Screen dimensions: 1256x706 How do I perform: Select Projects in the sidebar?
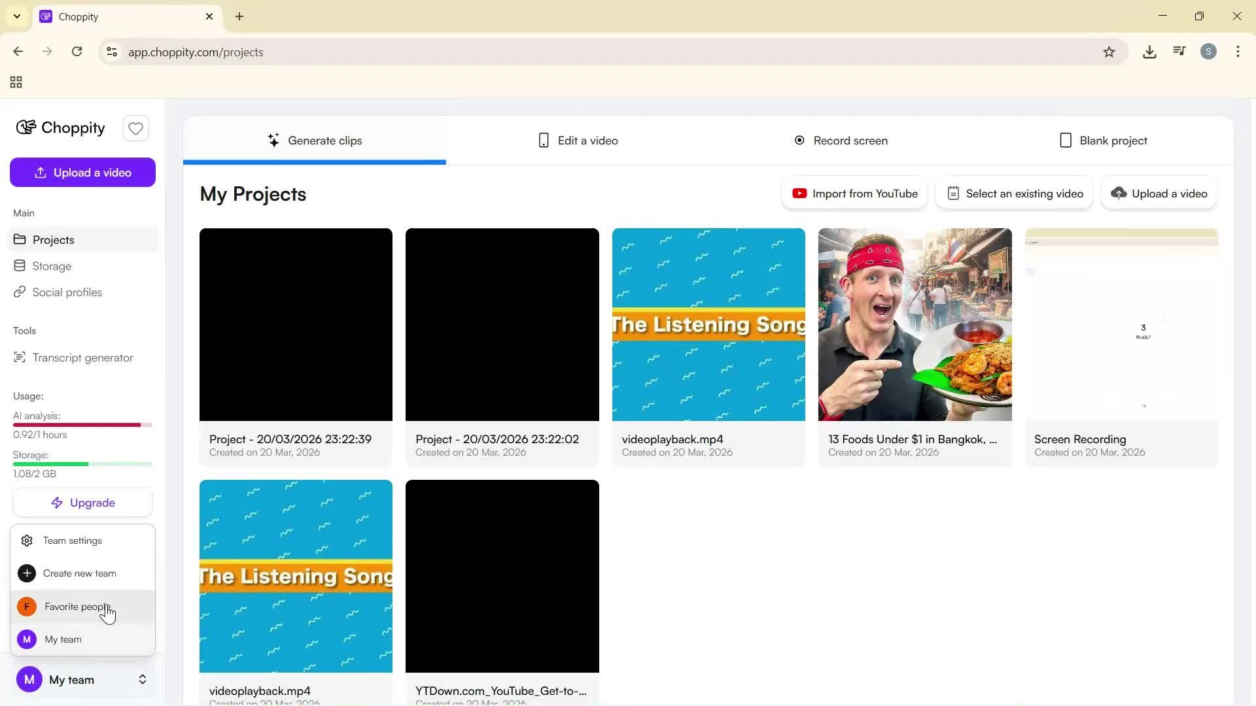coord(53,240)
